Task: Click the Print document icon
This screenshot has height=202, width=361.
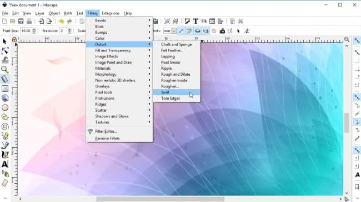Action: point(29,22)
